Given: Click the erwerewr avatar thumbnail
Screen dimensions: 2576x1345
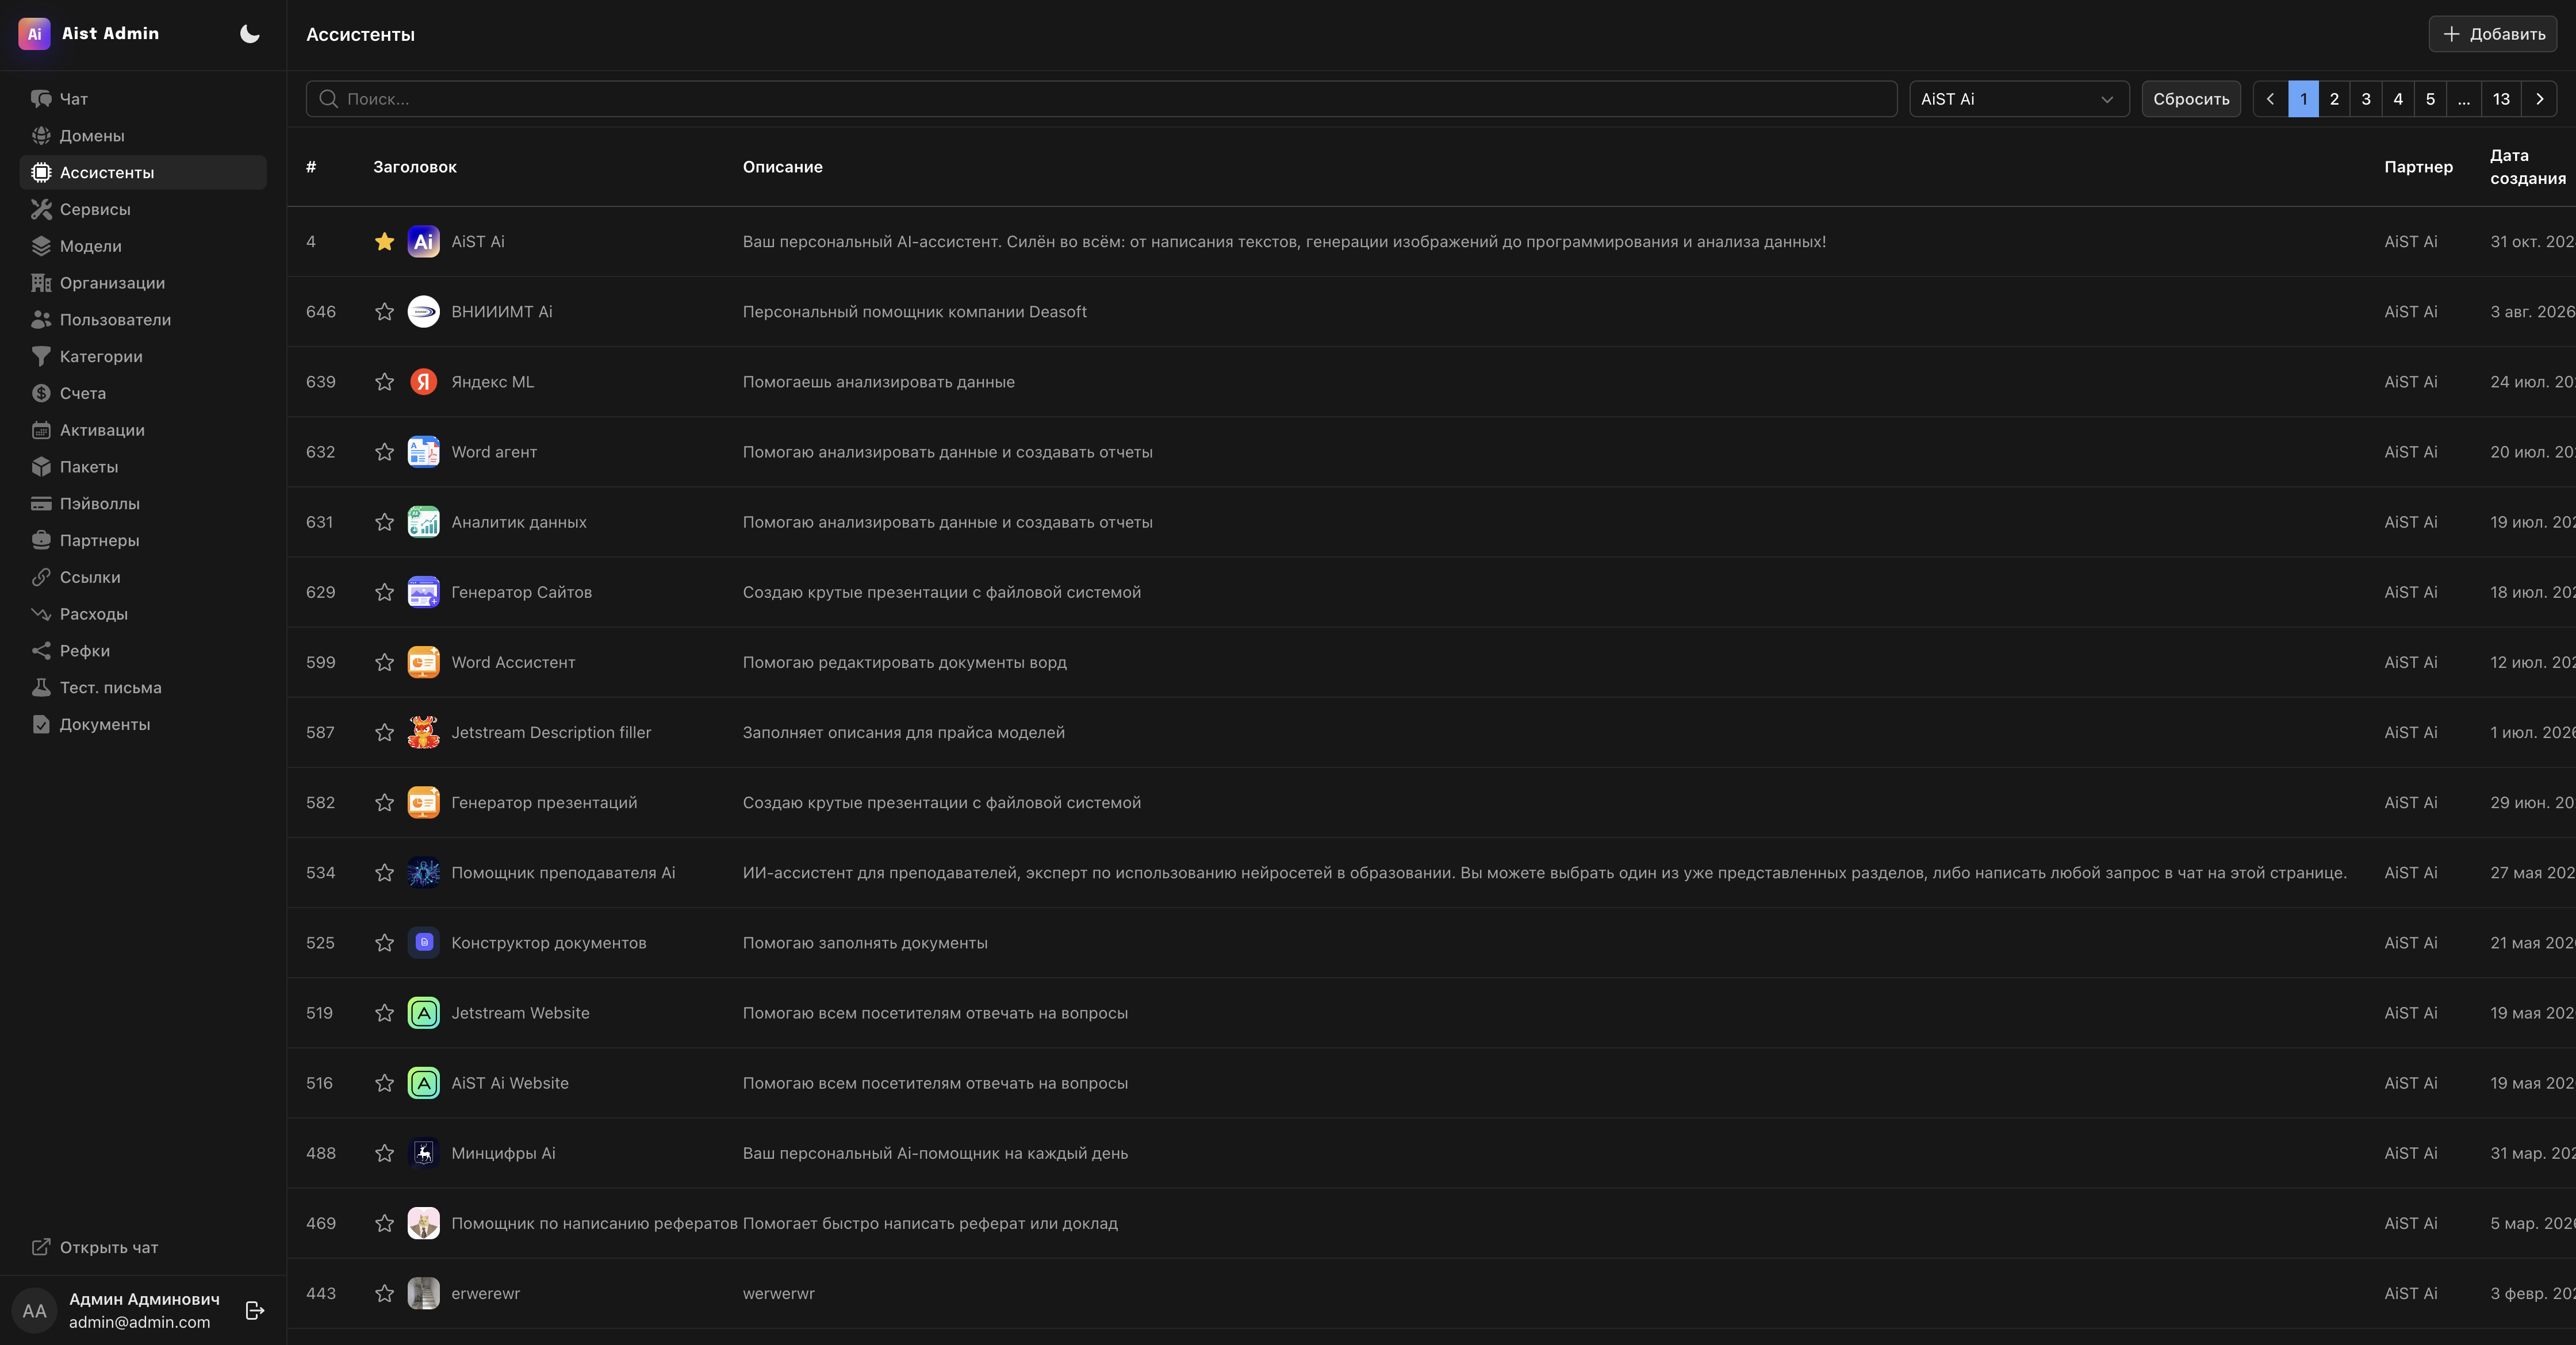Looking at the screenshot, I should 424,1293.
